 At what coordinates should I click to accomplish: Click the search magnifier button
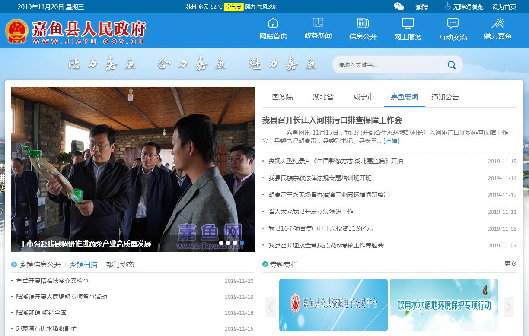pos(452,65)
